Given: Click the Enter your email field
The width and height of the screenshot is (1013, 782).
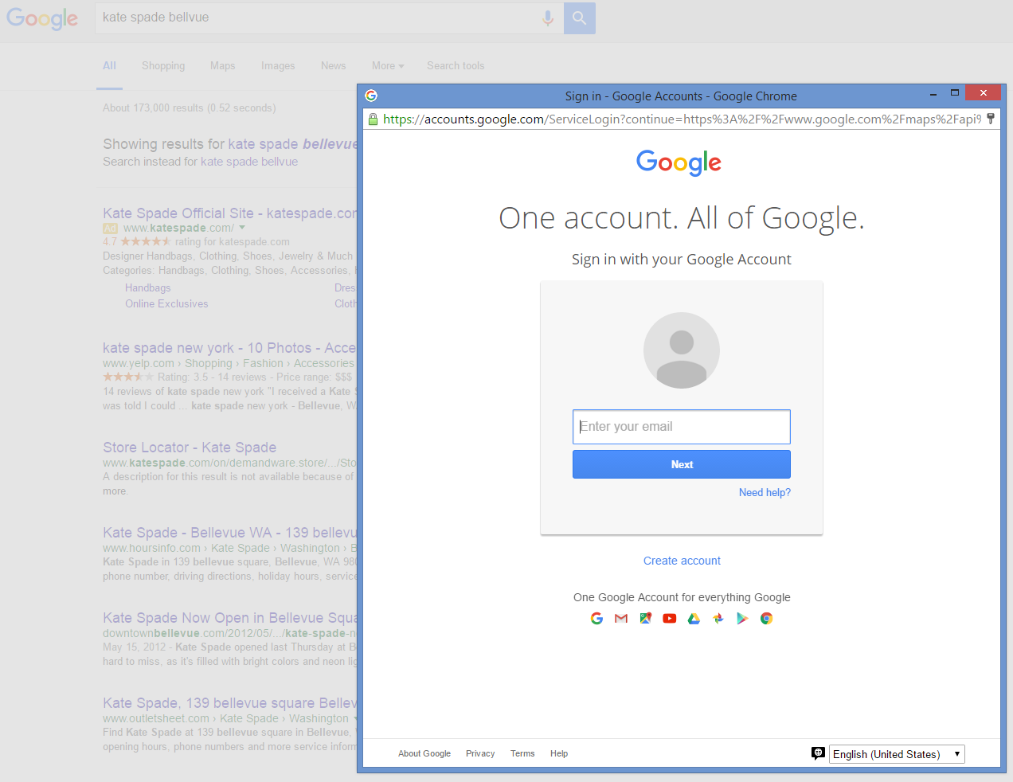Looking at the screenshot, I should [x=681, y=427].
